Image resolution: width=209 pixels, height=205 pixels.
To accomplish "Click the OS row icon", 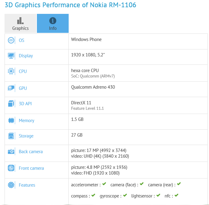I will (x=11, y=40).
